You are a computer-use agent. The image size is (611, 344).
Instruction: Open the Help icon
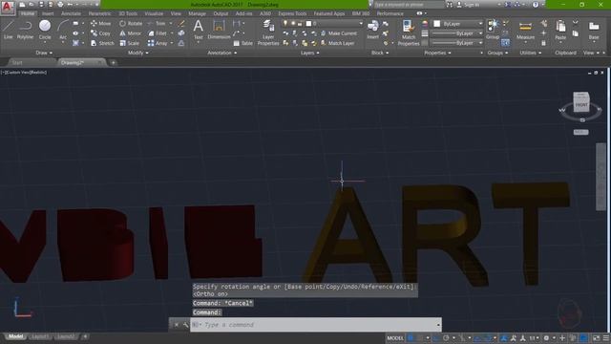(536, 5)
